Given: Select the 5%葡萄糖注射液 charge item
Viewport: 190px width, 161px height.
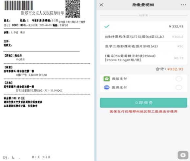Looking at the screenshot, I should (144, 58).
